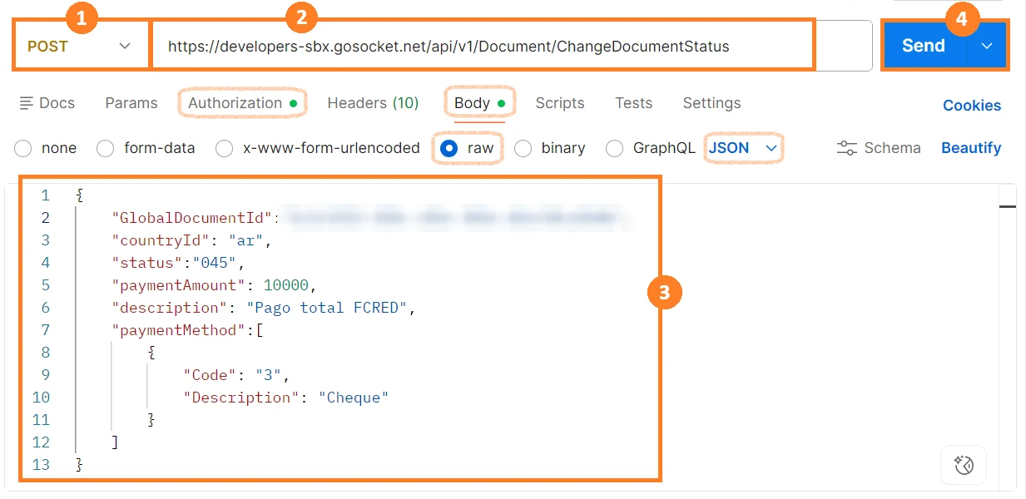Open the Scripts tab

coord(560,103)
